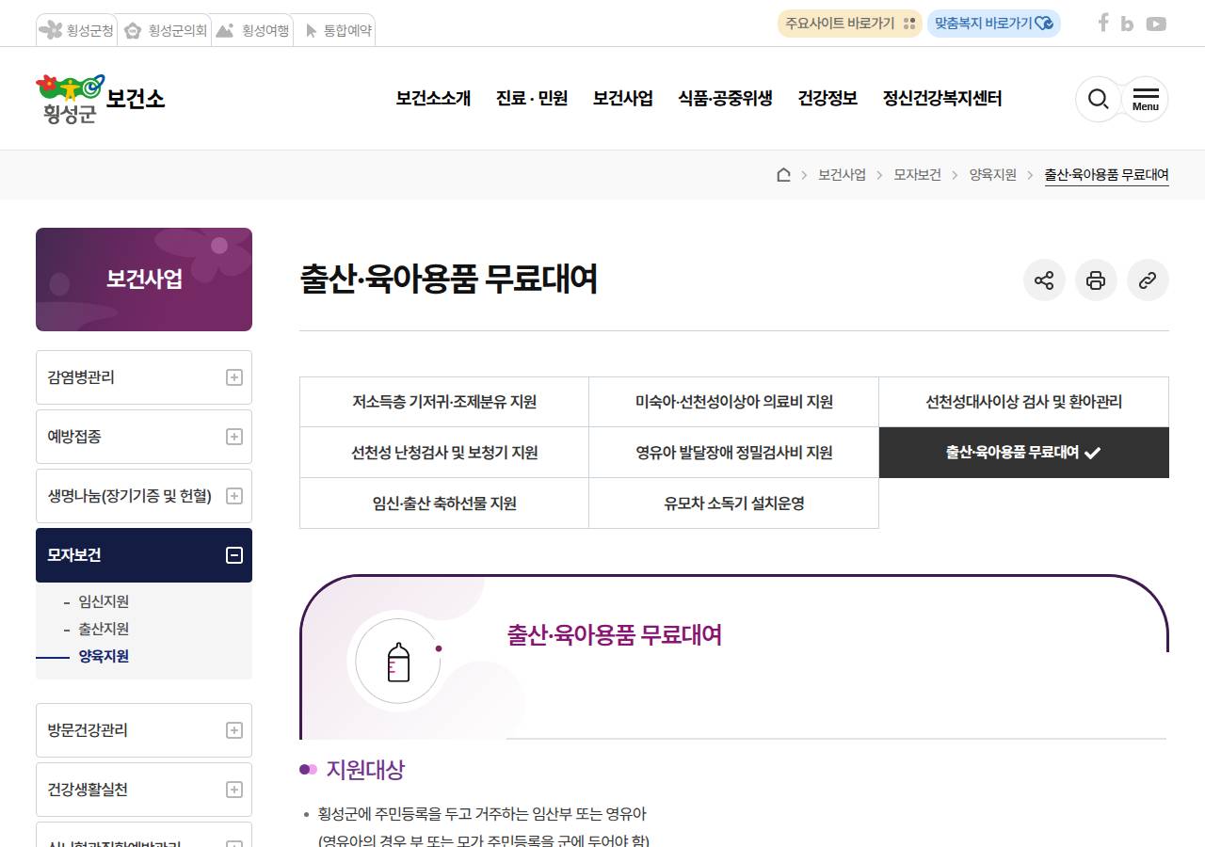Screen dimensions: 1205x847
Task: Select 영유아 발달장애 정밀검사비 지원 tab
Action: 734,453
